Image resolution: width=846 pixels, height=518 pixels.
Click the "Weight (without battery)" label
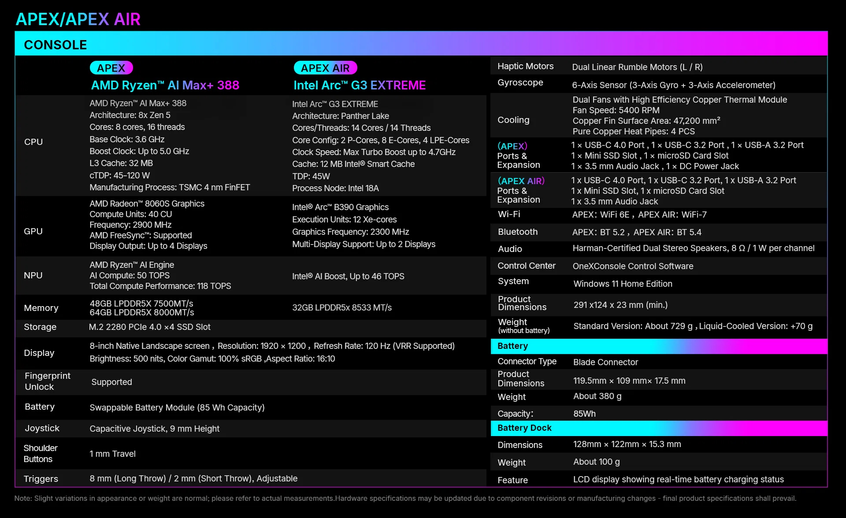click(524, 326)
